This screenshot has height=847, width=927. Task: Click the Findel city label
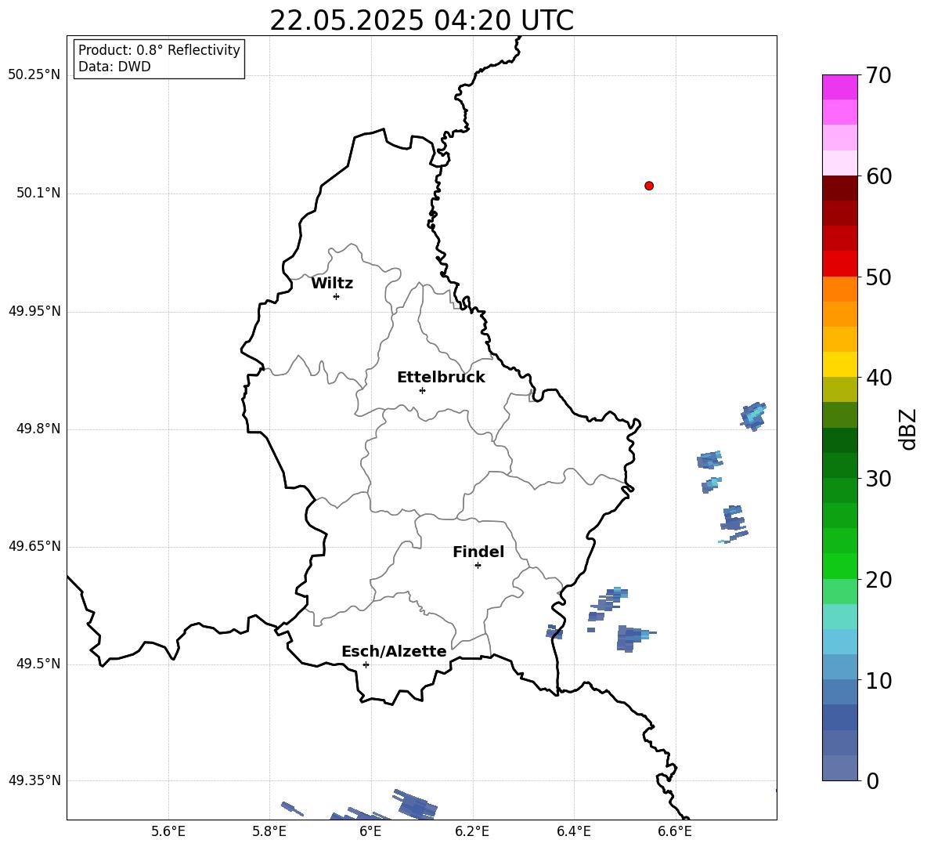click(478, 552)
